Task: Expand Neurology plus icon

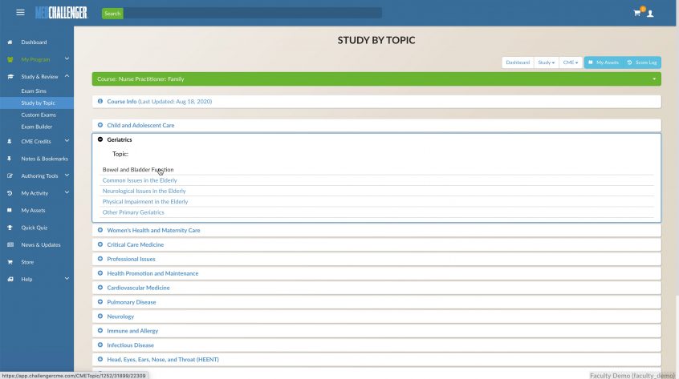Action: tap(100, 316)
